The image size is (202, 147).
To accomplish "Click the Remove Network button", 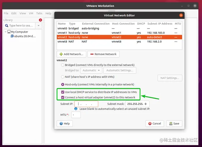I will [x=104, y=54].
